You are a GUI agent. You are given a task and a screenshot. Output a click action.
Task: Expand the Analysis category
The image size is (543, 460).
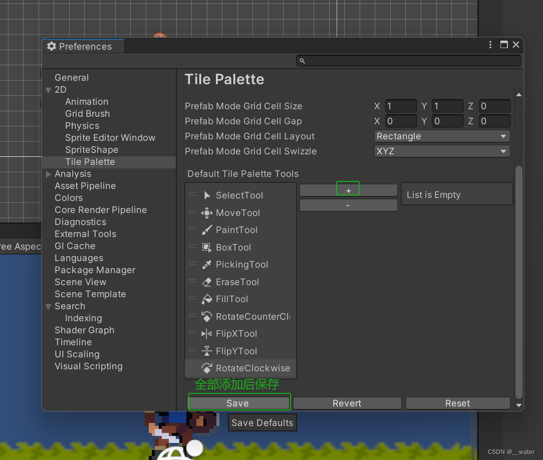pos(49,174)
